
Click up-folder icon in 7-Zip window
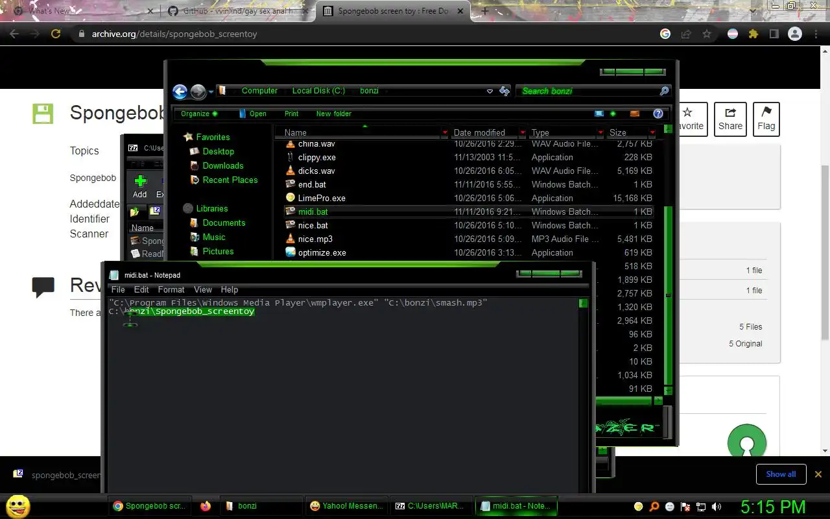click(x=135, y=211)
